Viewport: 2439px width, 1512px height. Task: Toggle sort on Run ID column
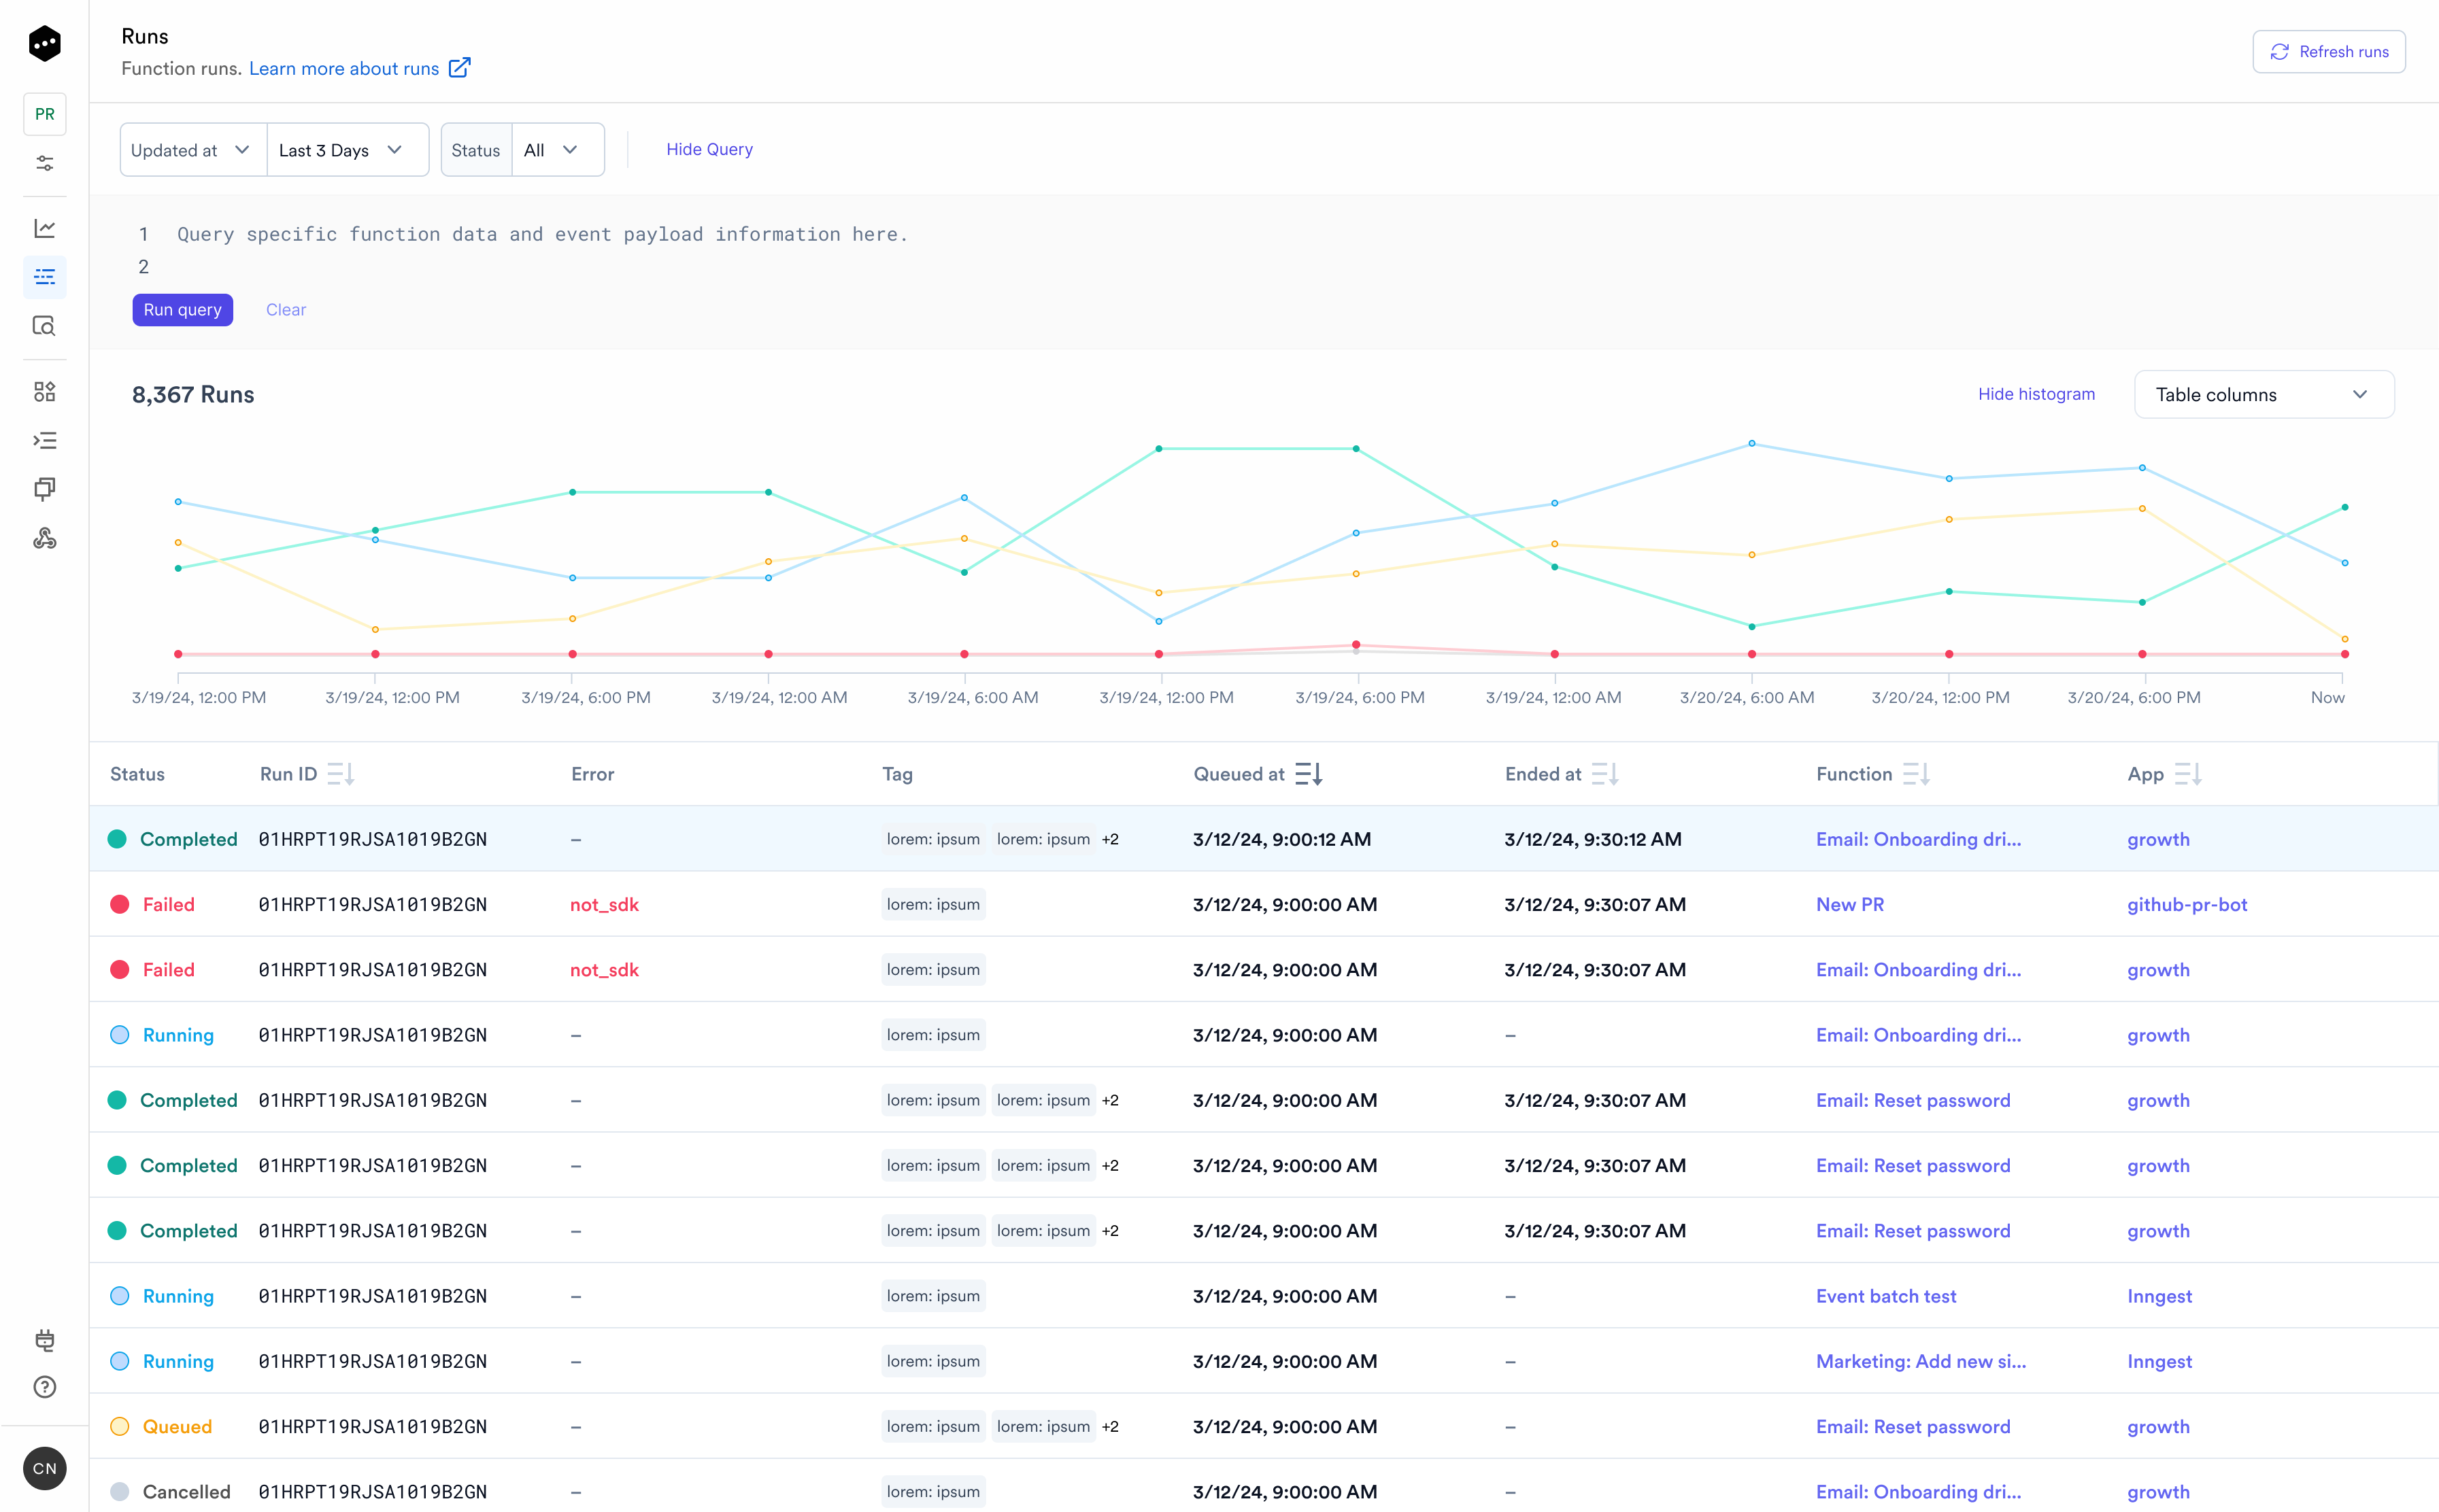[x=340, y=774]
